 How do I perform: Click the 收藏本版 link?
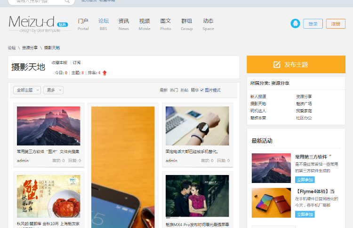click(x=59, y=62)
